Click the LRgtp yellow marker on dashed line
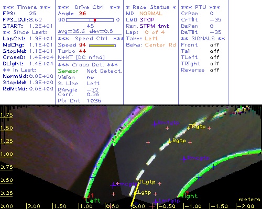Viewport: 262px width, 209px height. click(169, 142)
